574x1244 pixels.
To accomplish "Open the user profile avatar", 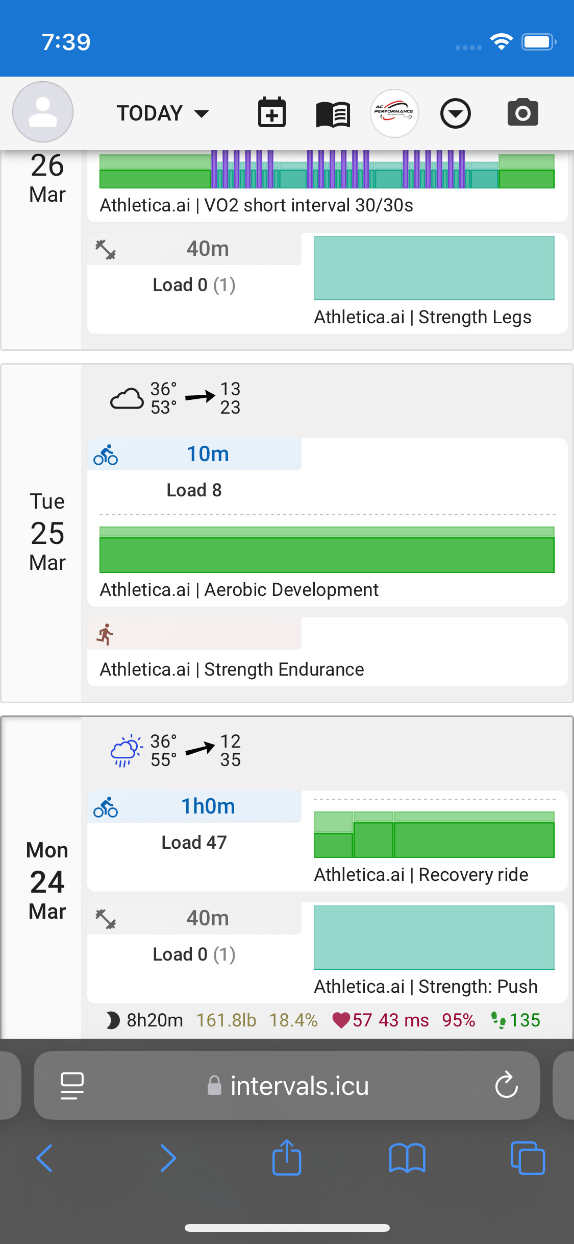I will (43, 112).
